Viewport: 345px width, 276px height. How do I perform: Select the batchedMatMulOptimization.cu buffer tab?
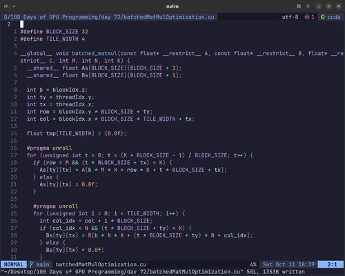point(109,17)
